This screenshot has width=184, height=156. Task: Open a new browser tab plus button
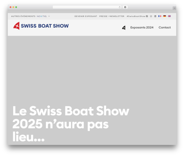pyautogui.click(x=174, y=8)
